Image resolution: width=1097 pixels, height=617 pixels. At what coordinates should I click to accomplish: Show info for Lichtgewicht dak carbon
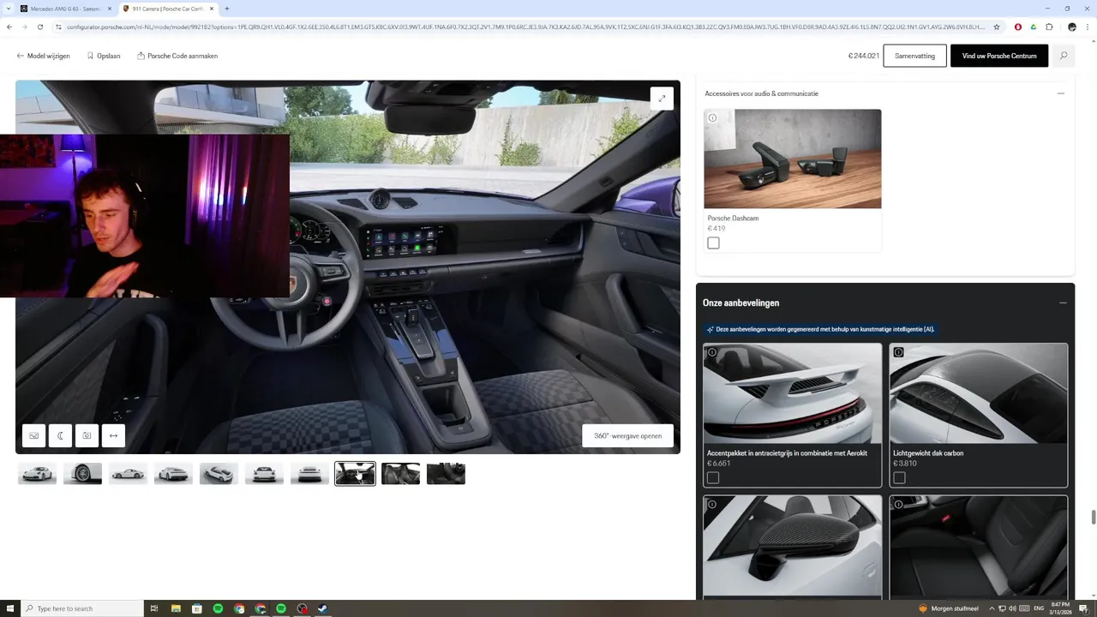coord(898,352)
